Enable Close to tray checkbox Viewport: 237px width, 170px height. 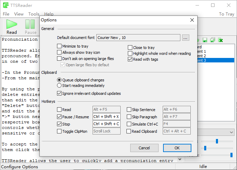(x=130, y=47)
